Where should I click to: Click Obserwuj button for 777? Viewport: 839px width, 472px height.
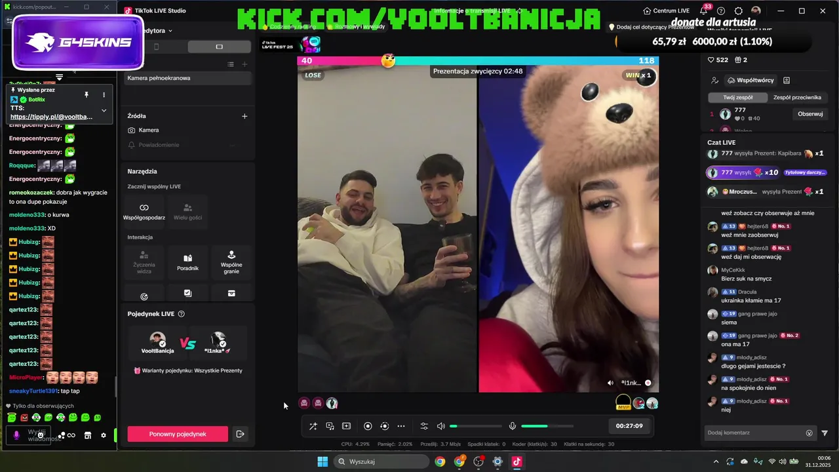click(810, 114)
